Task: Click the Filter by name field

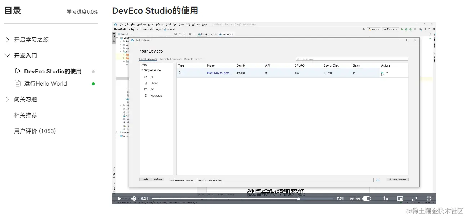Action: pos(352,59)
